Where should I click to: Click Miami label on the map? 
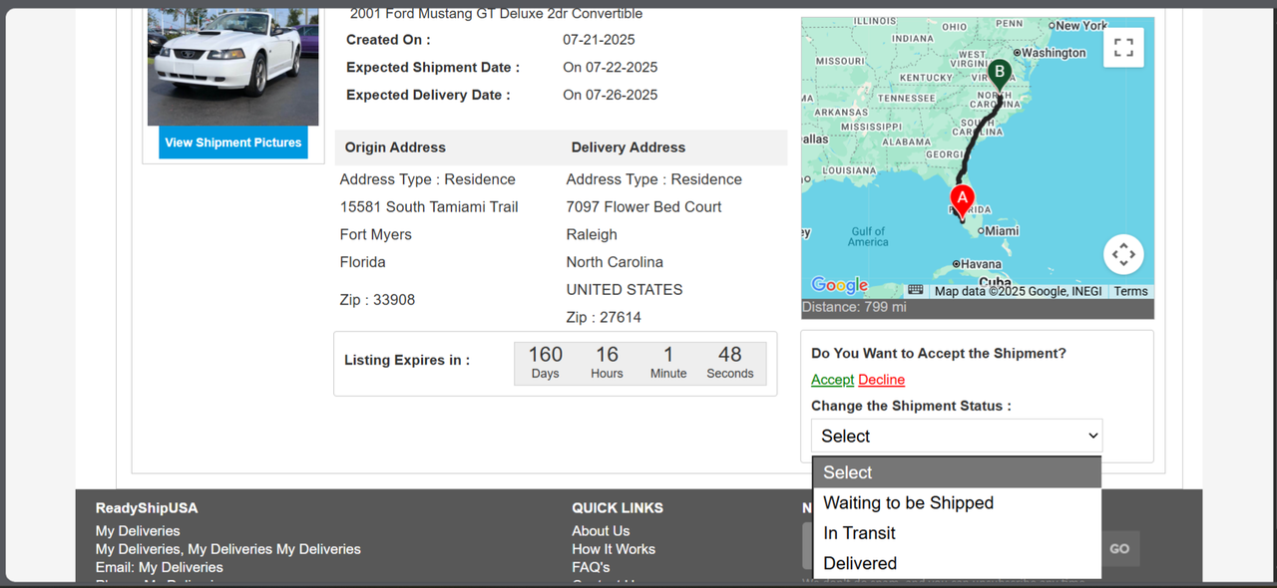click(1002, 231)
